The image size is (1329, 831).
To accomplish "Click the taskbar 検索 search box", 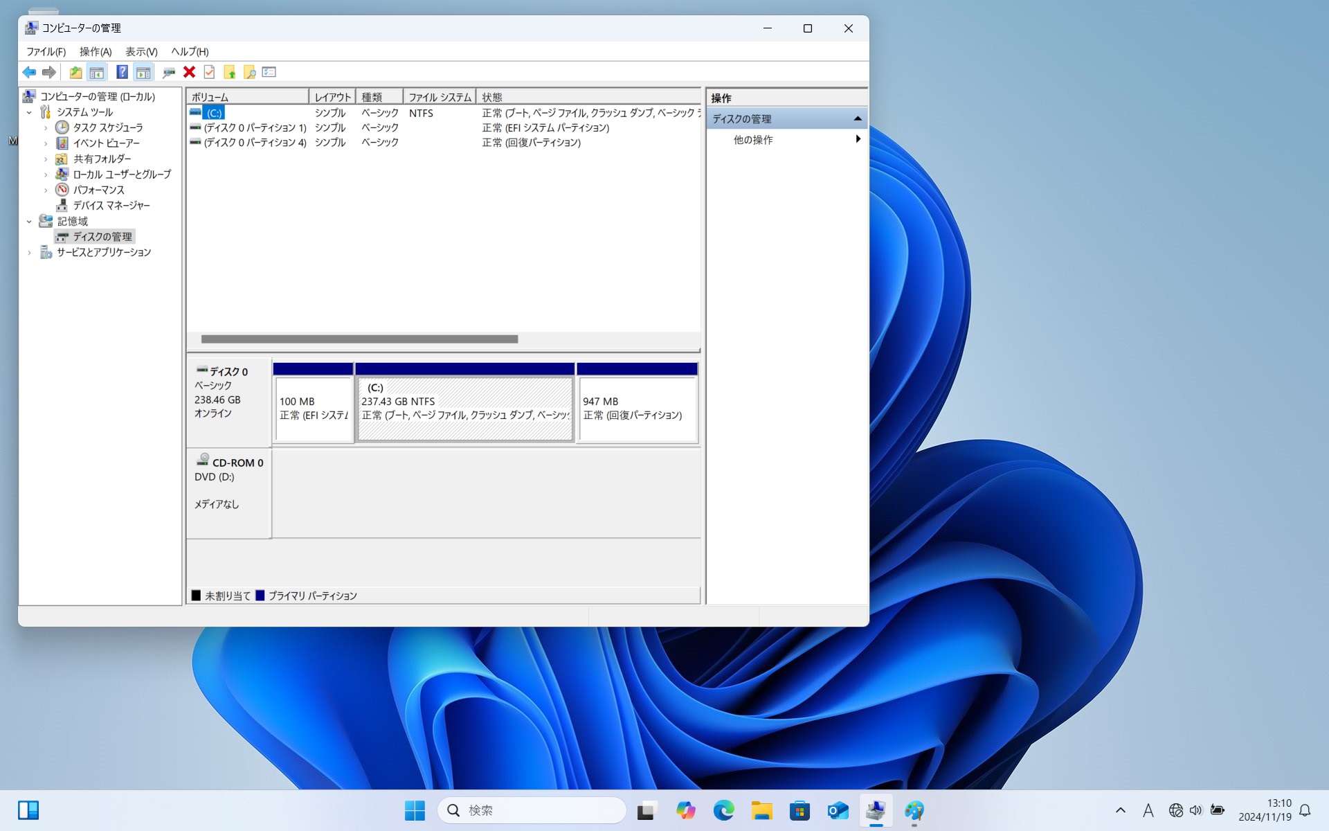I will pyautogui.click(x=532, y=810).
